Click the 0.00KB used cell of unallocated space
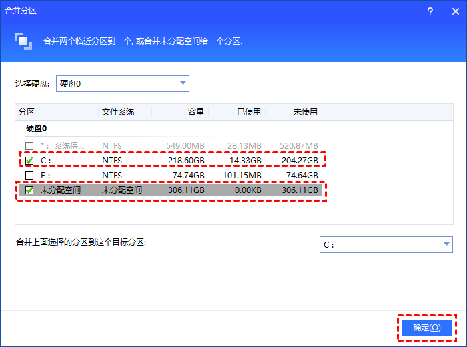 coord(245,190)
